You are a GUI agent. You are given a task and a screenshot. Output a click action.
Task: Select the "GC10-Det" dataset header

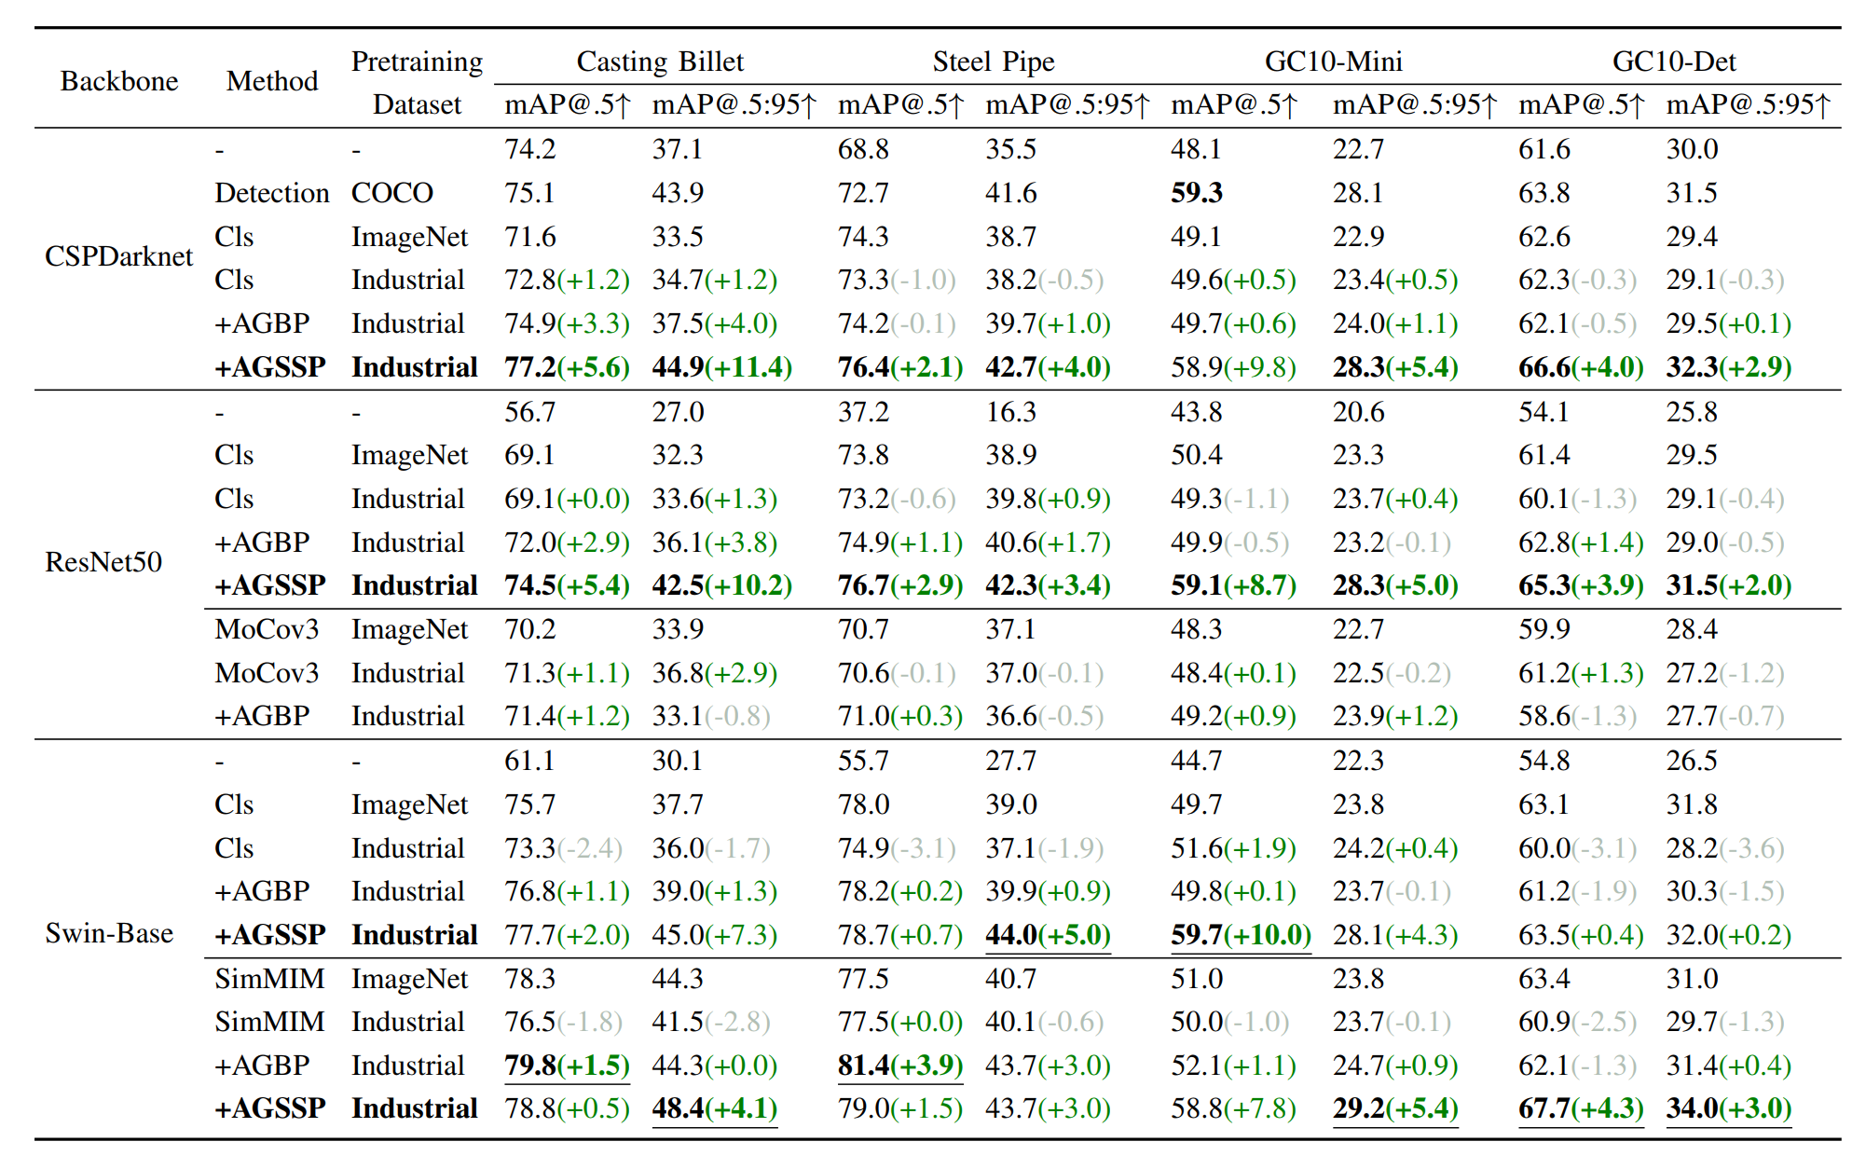coord(1674,62)
